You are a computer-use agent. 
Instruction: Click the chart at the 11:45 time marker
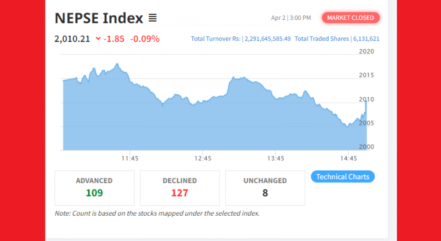(130, 159)
